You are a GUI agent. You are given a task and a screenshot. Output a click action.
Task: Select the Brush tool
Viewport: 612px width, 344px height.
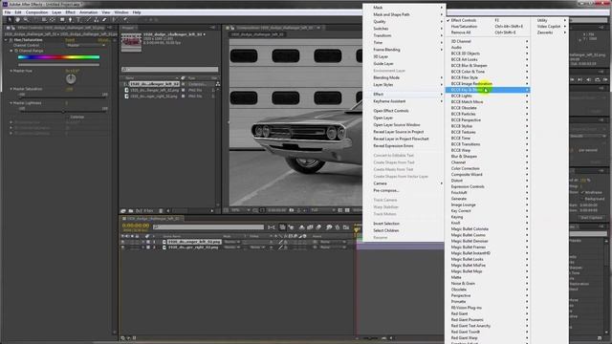click(x=88, y=19)
